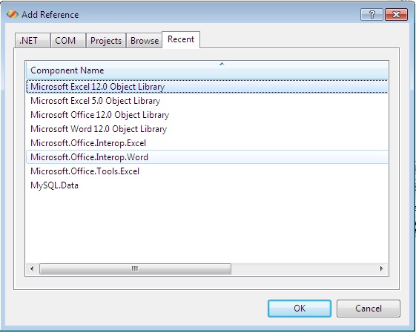Click the sort arrow above Component Name
This screenshot has height=333, width=416.
pyautogui.click(x=222, y=64)
